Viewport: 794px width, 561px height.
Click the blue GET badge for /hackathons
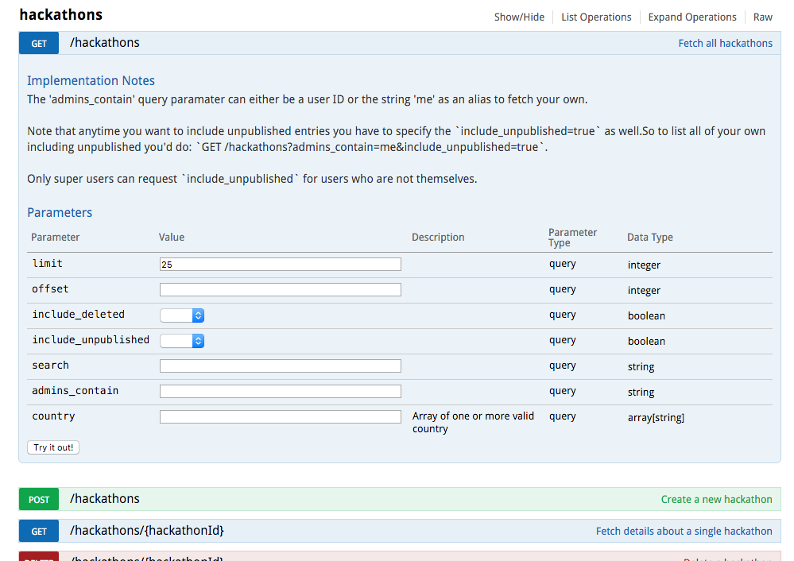39,44
